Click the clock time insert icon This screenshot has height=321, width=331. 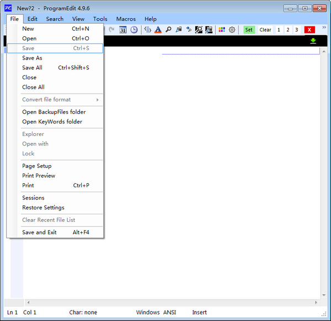pyautogui.click(x=134, y=30)
